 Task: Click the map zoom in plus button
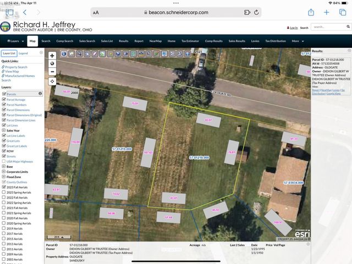click(52, 56)
